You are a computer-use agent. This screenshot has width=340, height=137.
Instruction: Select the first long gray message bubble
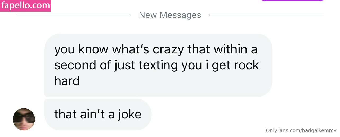158,65
